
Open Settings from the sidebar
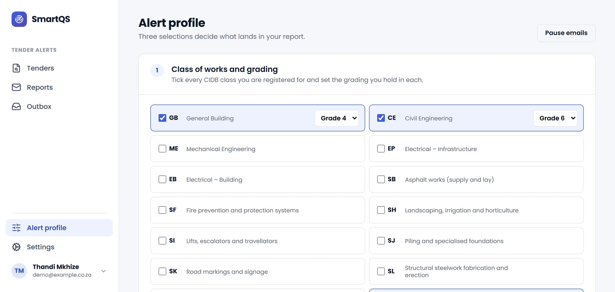coord(59,247)
